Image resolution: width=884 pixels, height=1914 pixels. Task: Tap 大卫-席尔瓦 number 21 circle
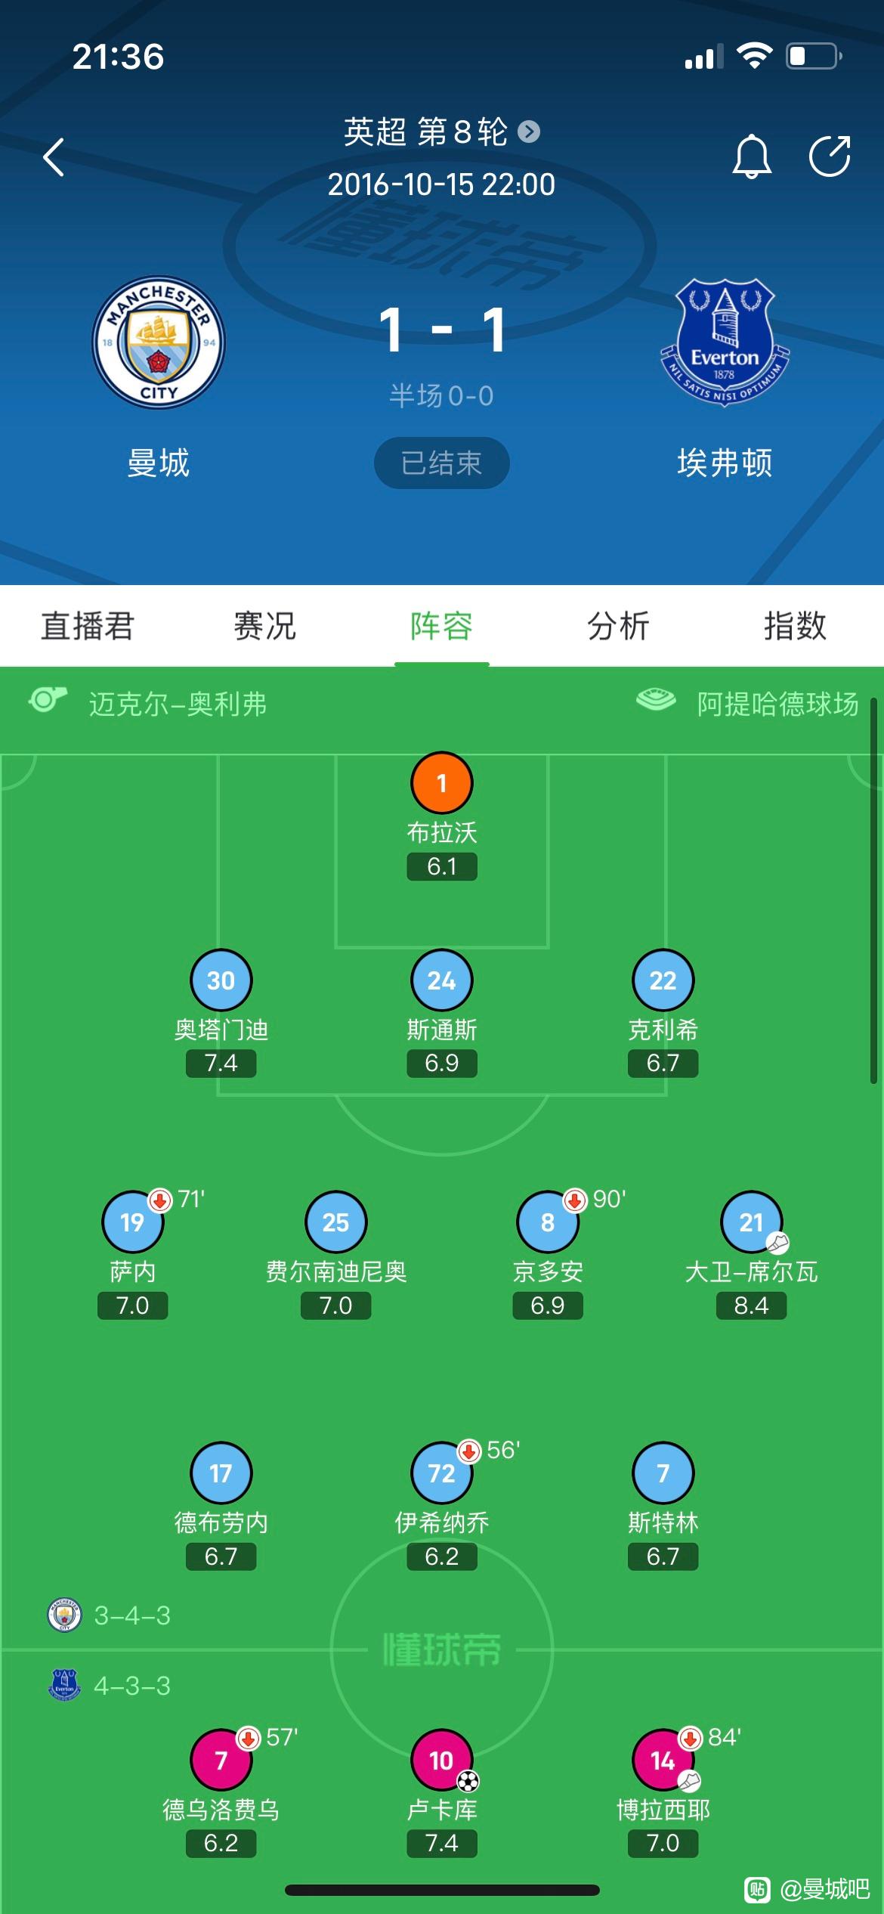(751, 1222)
